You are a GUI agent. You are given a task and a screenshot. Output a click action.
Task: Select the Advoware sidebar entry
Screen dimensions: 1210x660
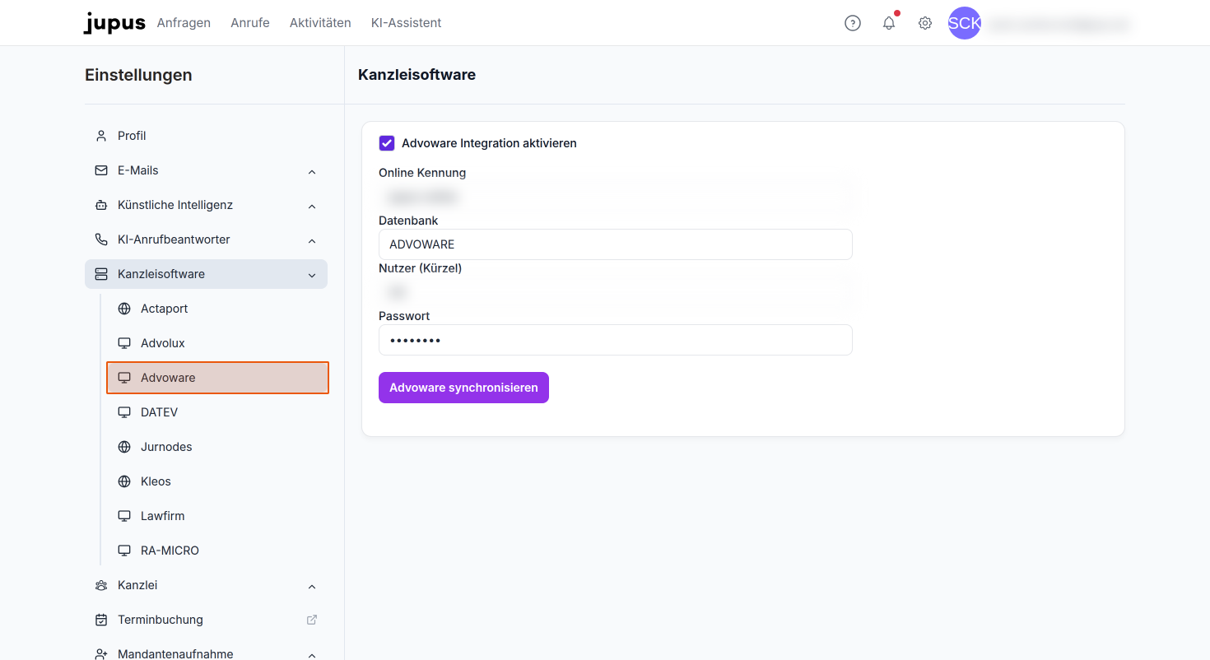217,378
